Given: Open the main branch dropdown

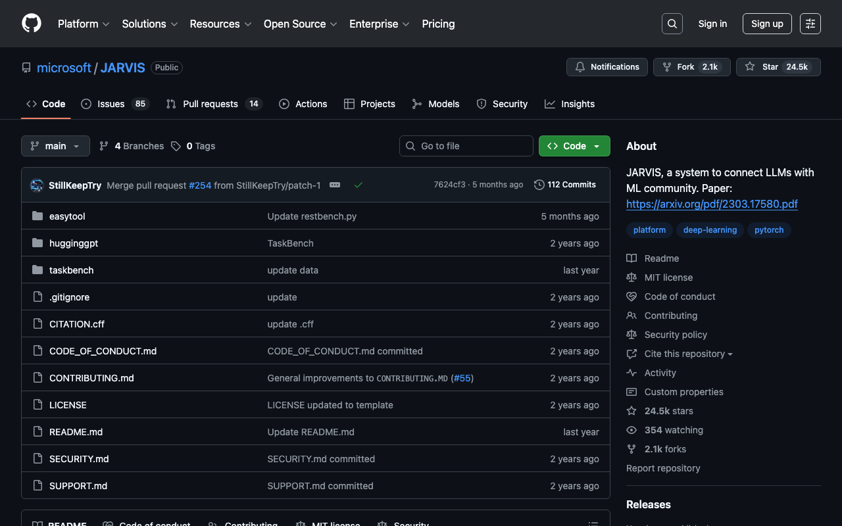Looking at the screenshot, I should 55,146.
